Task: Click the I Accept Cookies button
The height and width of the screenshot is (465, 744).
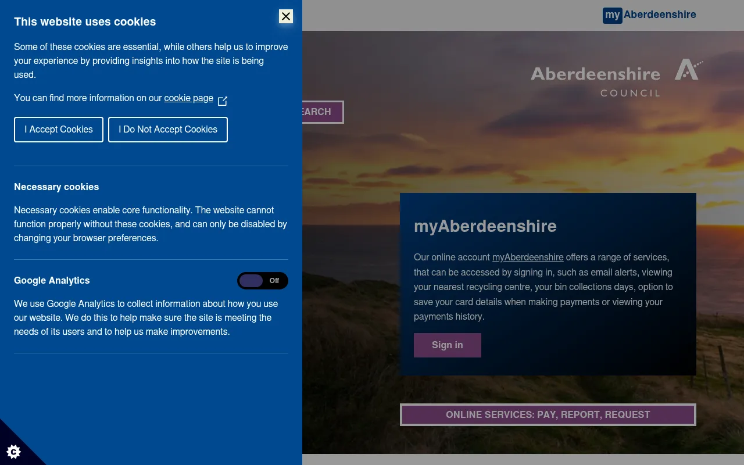Action: (59, 130)
